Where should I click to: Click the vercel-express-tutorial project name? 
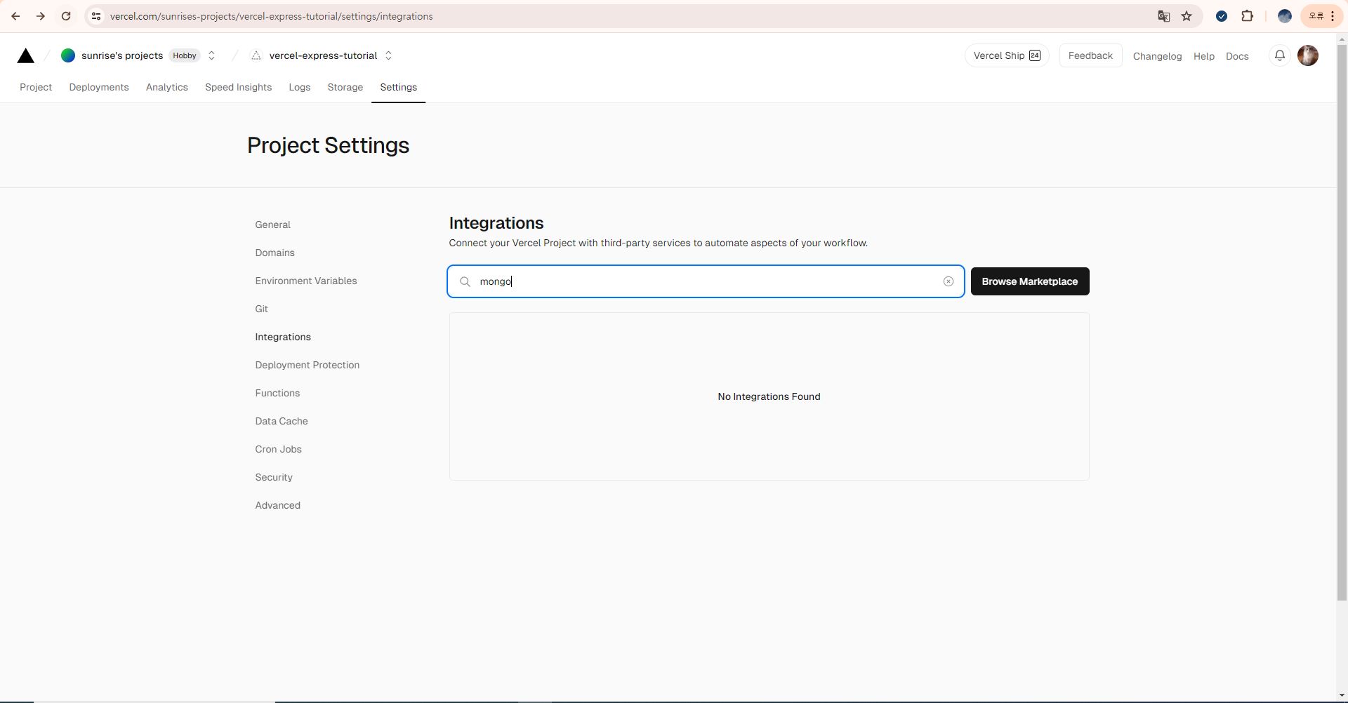tap(323, 55)
